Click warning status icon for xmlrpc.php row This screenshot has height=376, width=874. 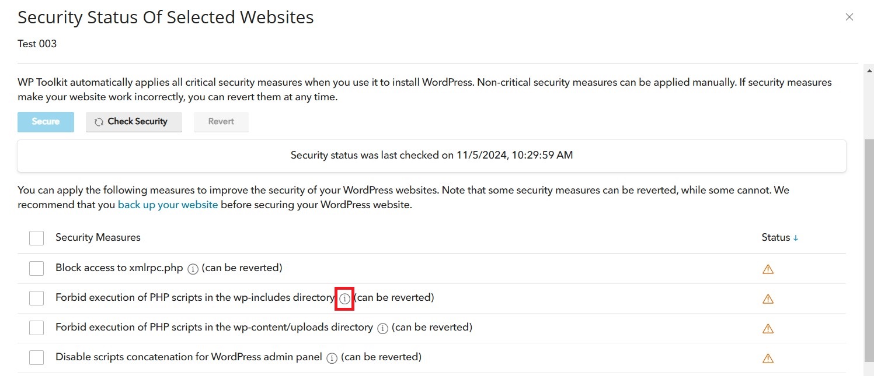(768, 269)
